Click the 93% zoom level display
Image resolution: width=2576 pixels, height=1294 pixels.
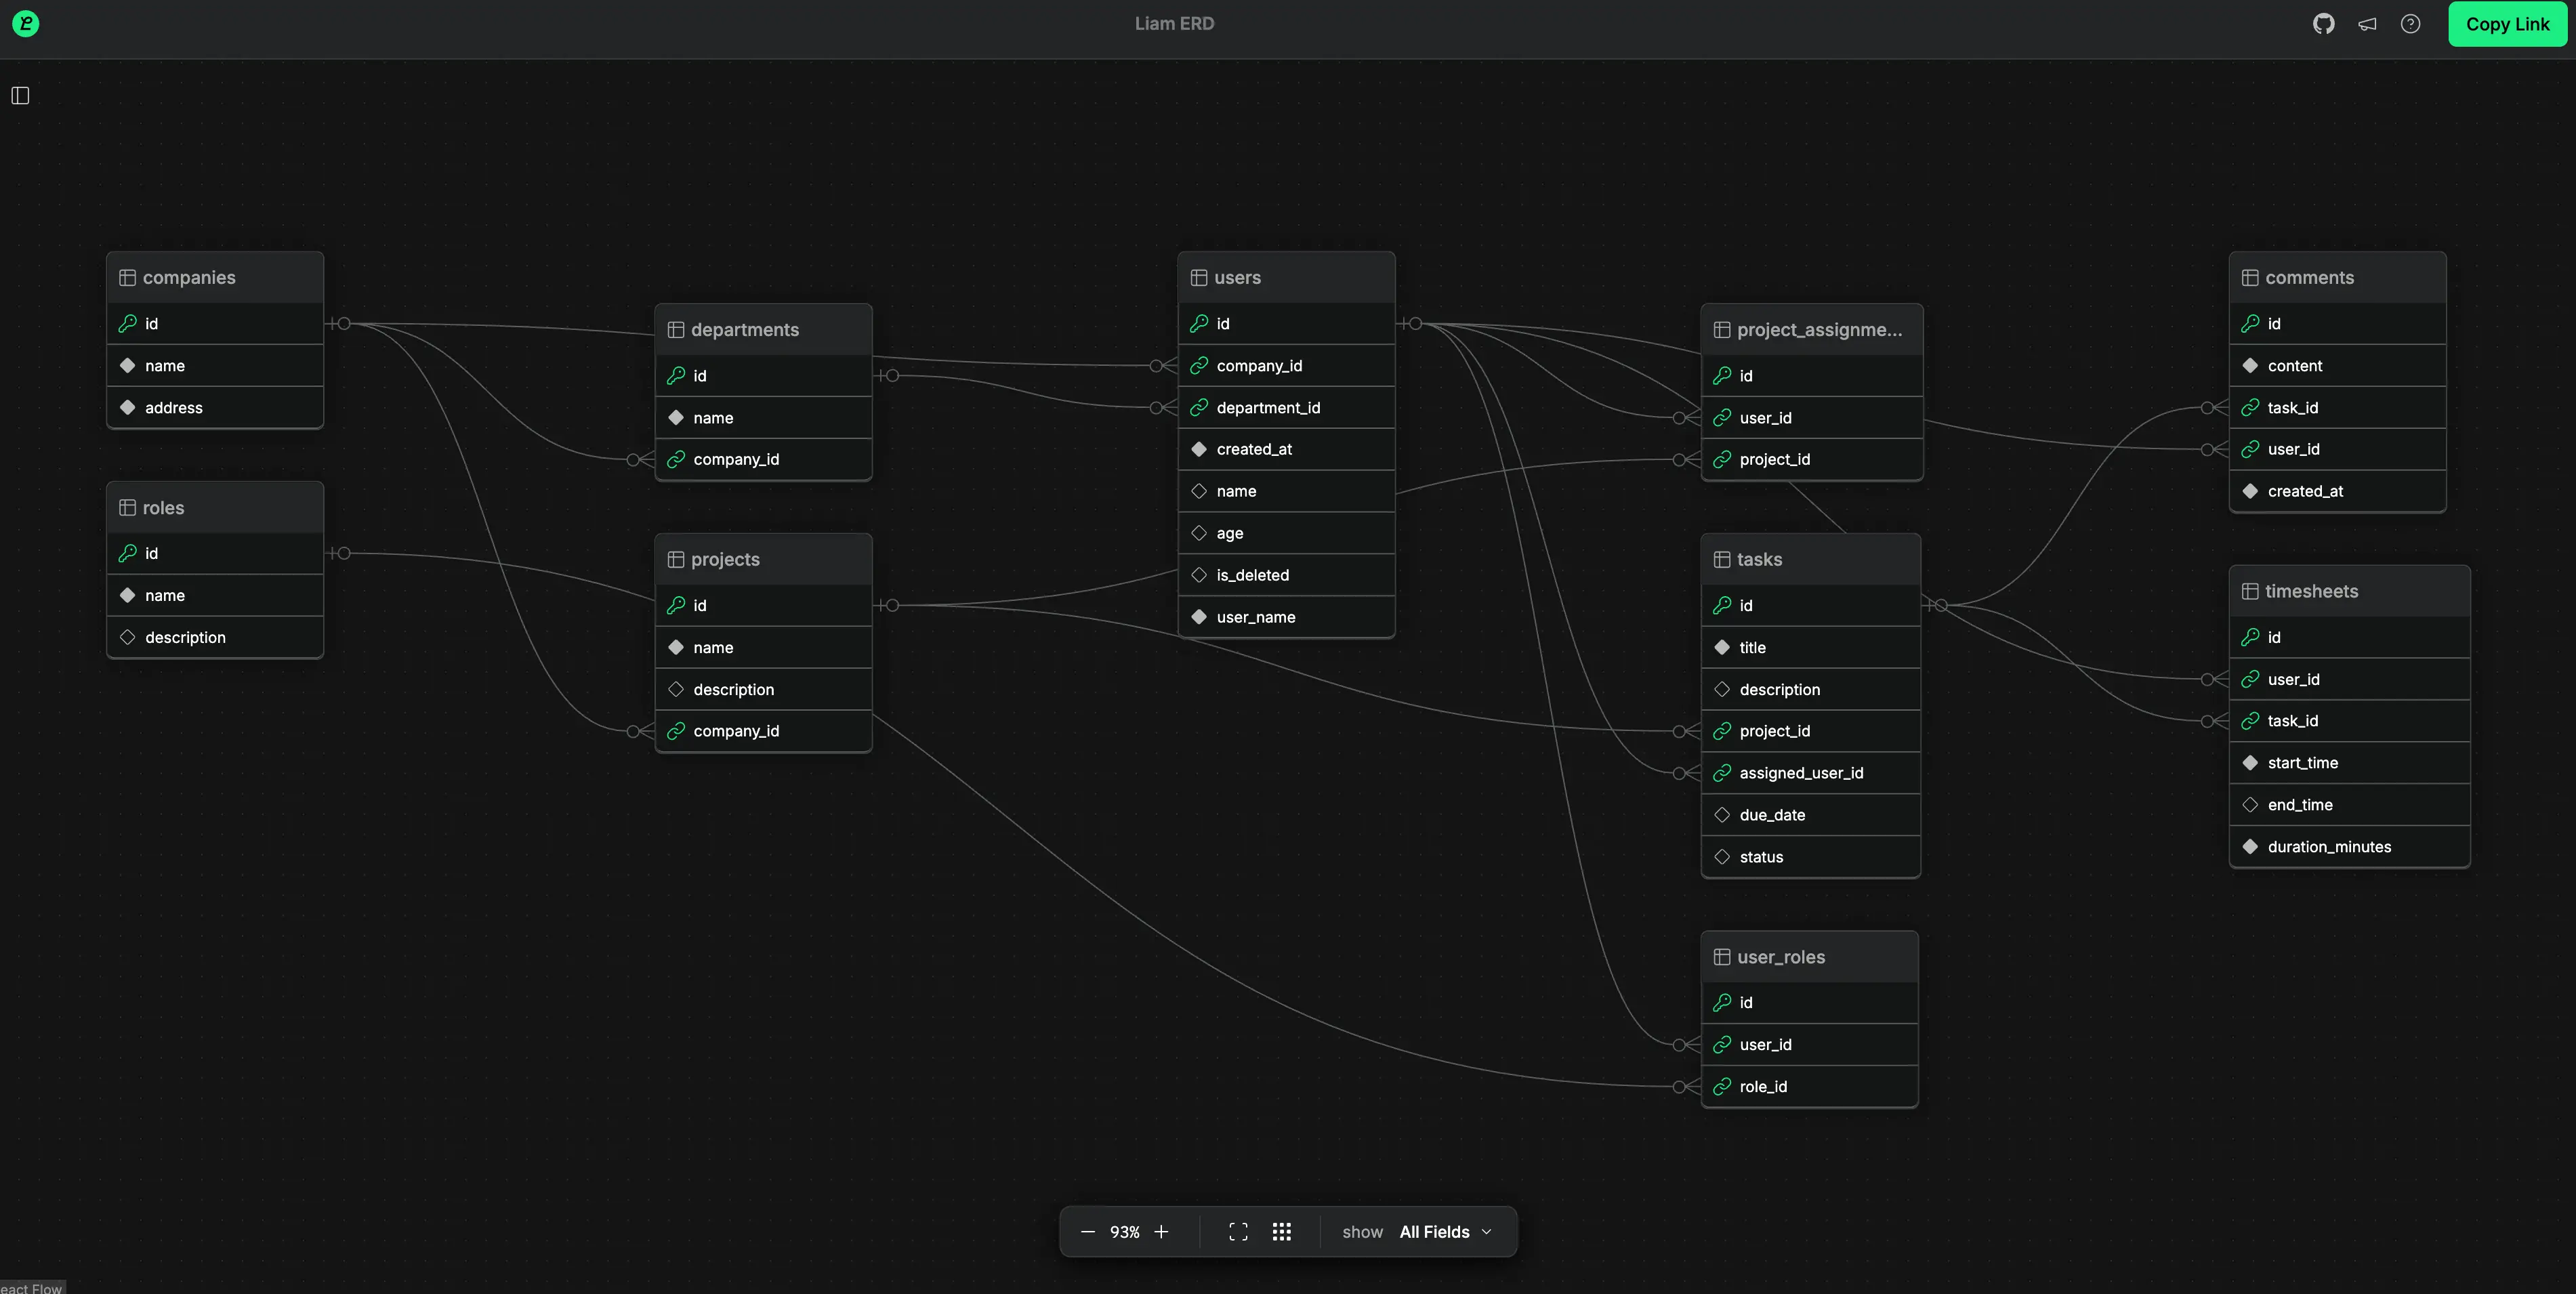tap(1124, 1232)
